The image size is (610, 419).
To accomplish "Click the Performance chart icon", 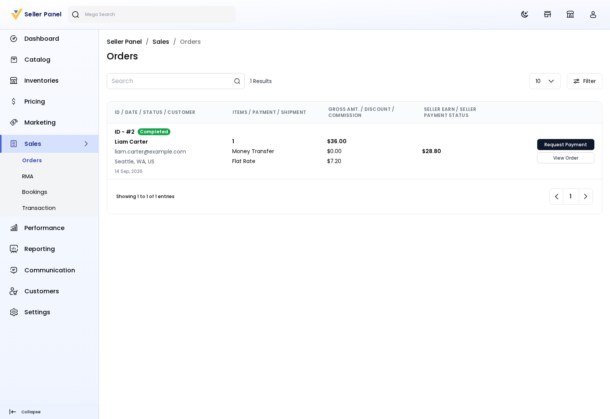I will (14, 228).
